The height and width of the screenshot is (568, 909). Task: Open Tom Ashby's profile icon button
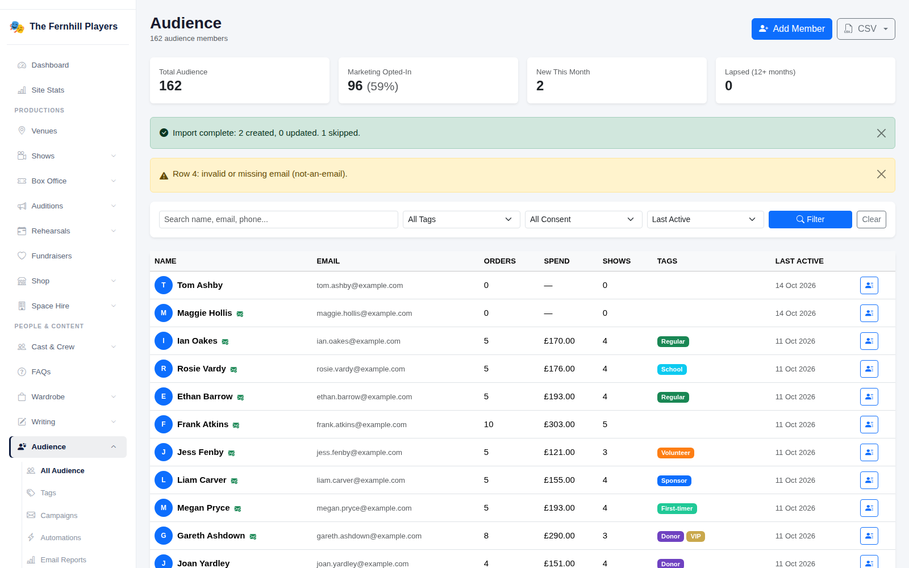869,285
